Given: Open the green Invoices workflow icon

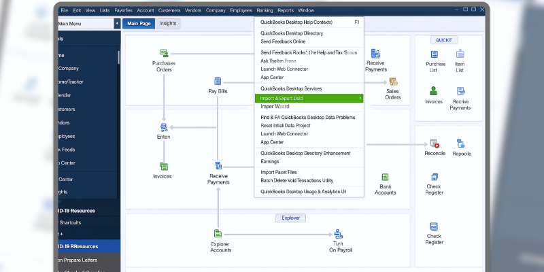Looking at the screenshot, I should (164, 167).
